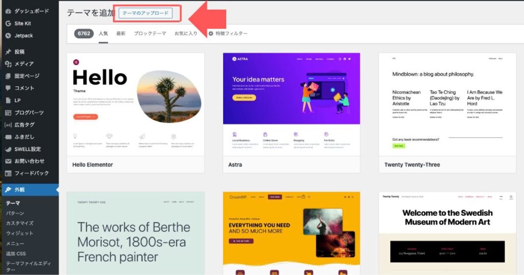Click the Jetpack menu label
The image size is (524, 275).
[x=24, y=35]
